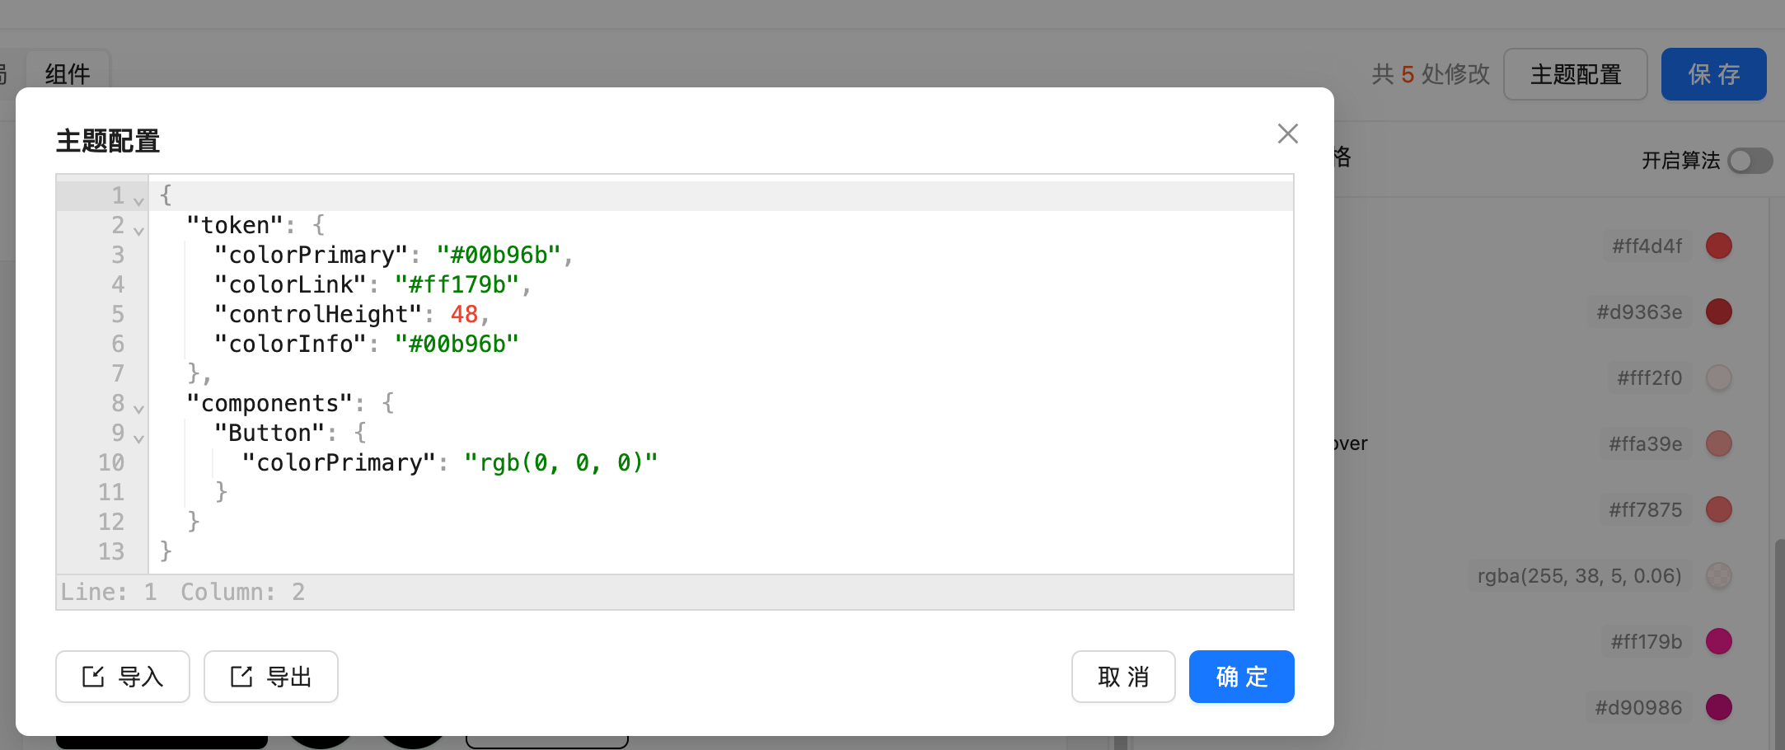Screen dimensions: 1785x750
Task: Open the rgba(255, 38, 5, 0.06) swatch
Action: pyautogui.click(x=1719, y=575)
